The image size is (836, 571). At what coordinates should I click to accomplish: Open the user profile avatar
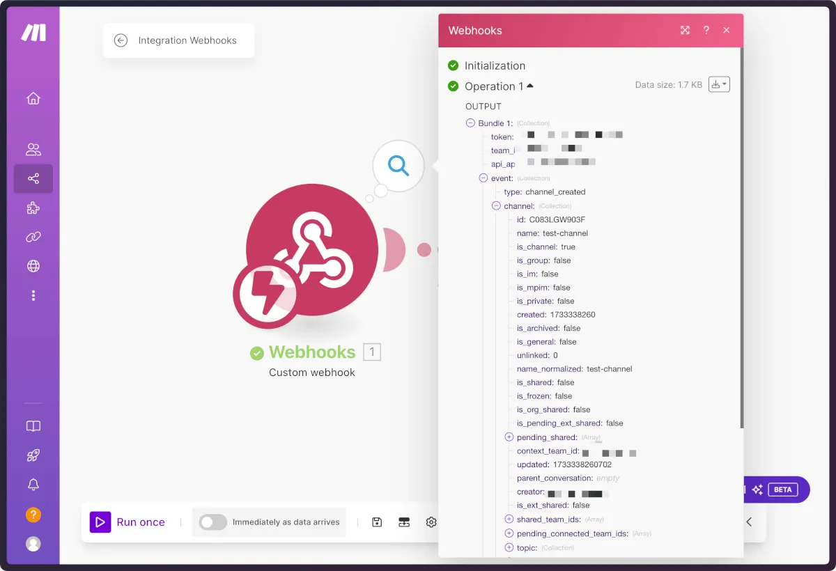[33, 544]
